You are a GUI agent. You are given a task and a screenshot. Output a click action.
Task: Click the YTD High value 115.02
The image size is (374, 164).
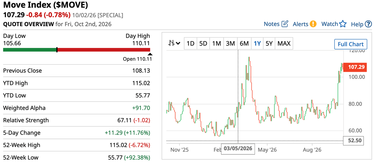141,83
